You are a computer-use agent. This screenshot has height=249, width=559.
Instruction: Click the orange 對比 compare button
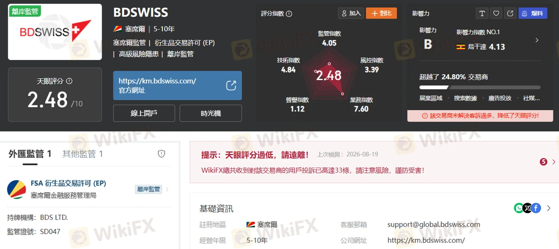(x=381, y=13)
